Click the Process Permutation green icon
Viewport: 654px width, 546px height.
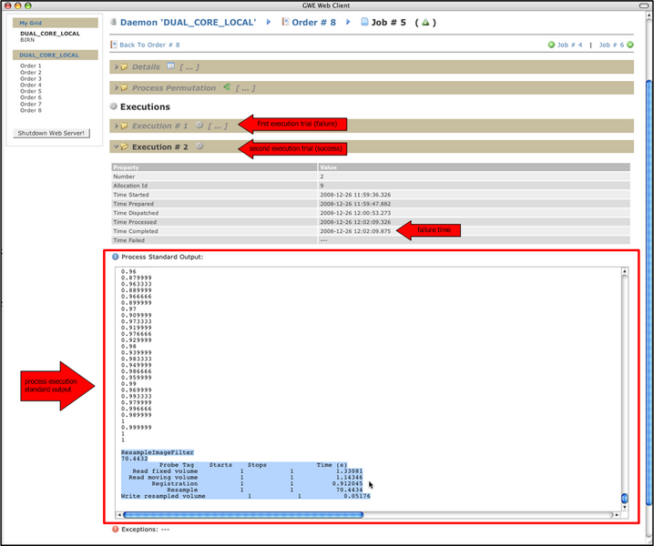pos(227,86)
